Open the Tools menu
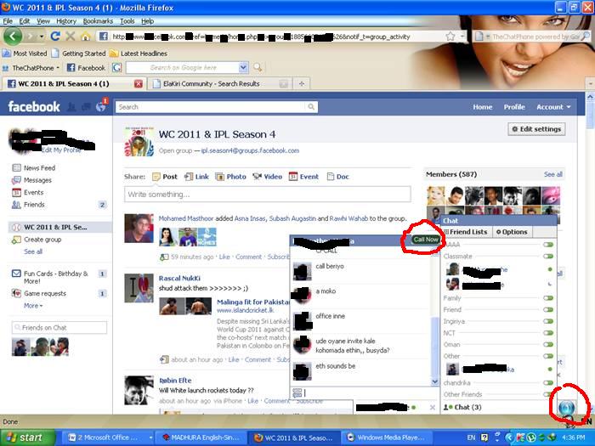The width and height of the screenshot is (595, 446). click(x=127, y=21)
